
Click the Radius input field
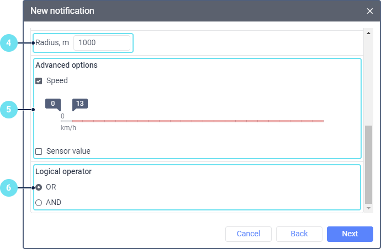pyautogui.click(x=102, y=43)
